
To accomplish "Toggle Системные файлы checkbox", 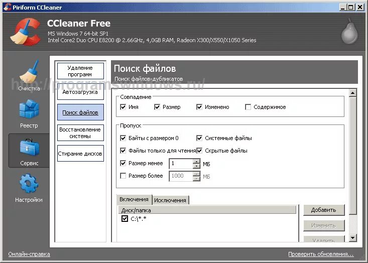I will click(x=199, y=138).
